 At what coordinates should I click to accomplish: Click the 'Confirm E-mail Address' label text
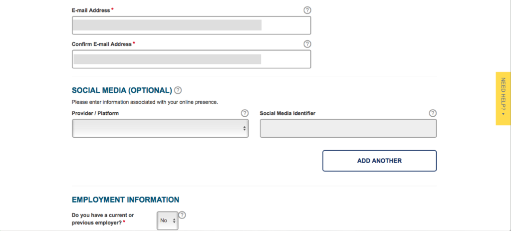point(102,44)
